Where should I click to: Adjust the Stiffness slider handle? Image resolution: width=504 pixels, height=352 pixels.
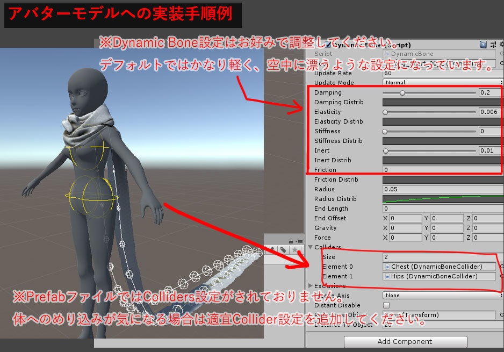(385, 132)
